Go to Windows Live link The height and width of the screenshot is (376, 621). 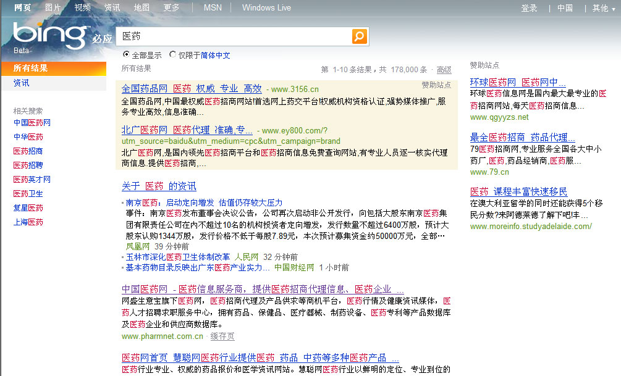[x=266, y=7]
